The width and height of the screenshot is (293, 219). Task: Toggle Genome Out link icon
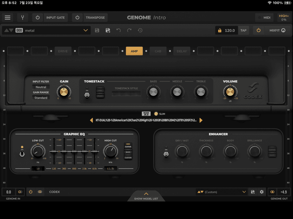pyautogui.click(x=272, y=192)
